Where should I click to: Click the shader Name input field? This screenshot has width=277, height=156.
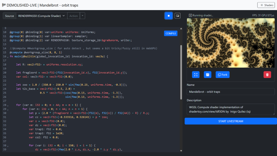pos(231,92)
